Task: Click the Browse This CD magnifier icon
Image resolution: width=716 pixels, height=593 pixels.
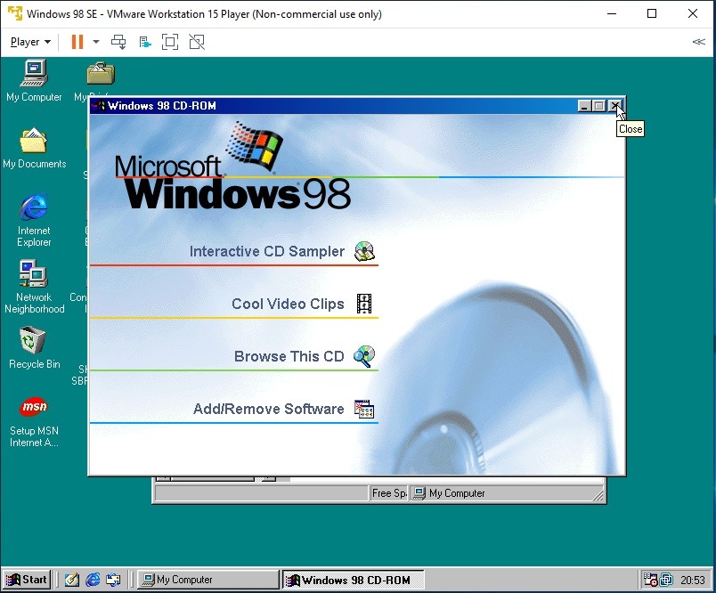Action: click(364, 356)
